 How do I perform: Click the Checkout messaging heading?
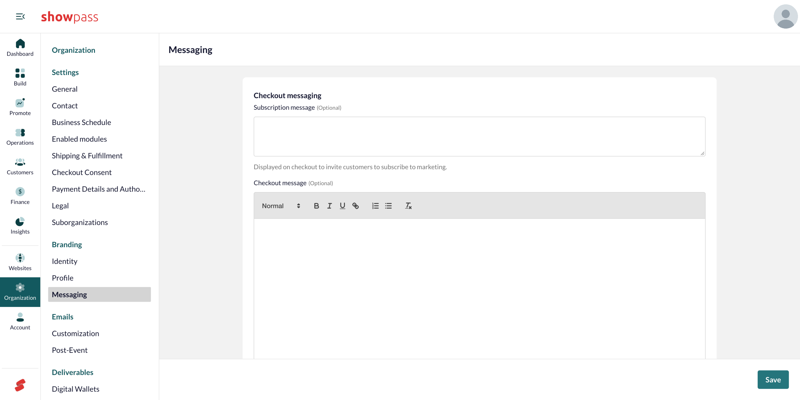[287, 95]
